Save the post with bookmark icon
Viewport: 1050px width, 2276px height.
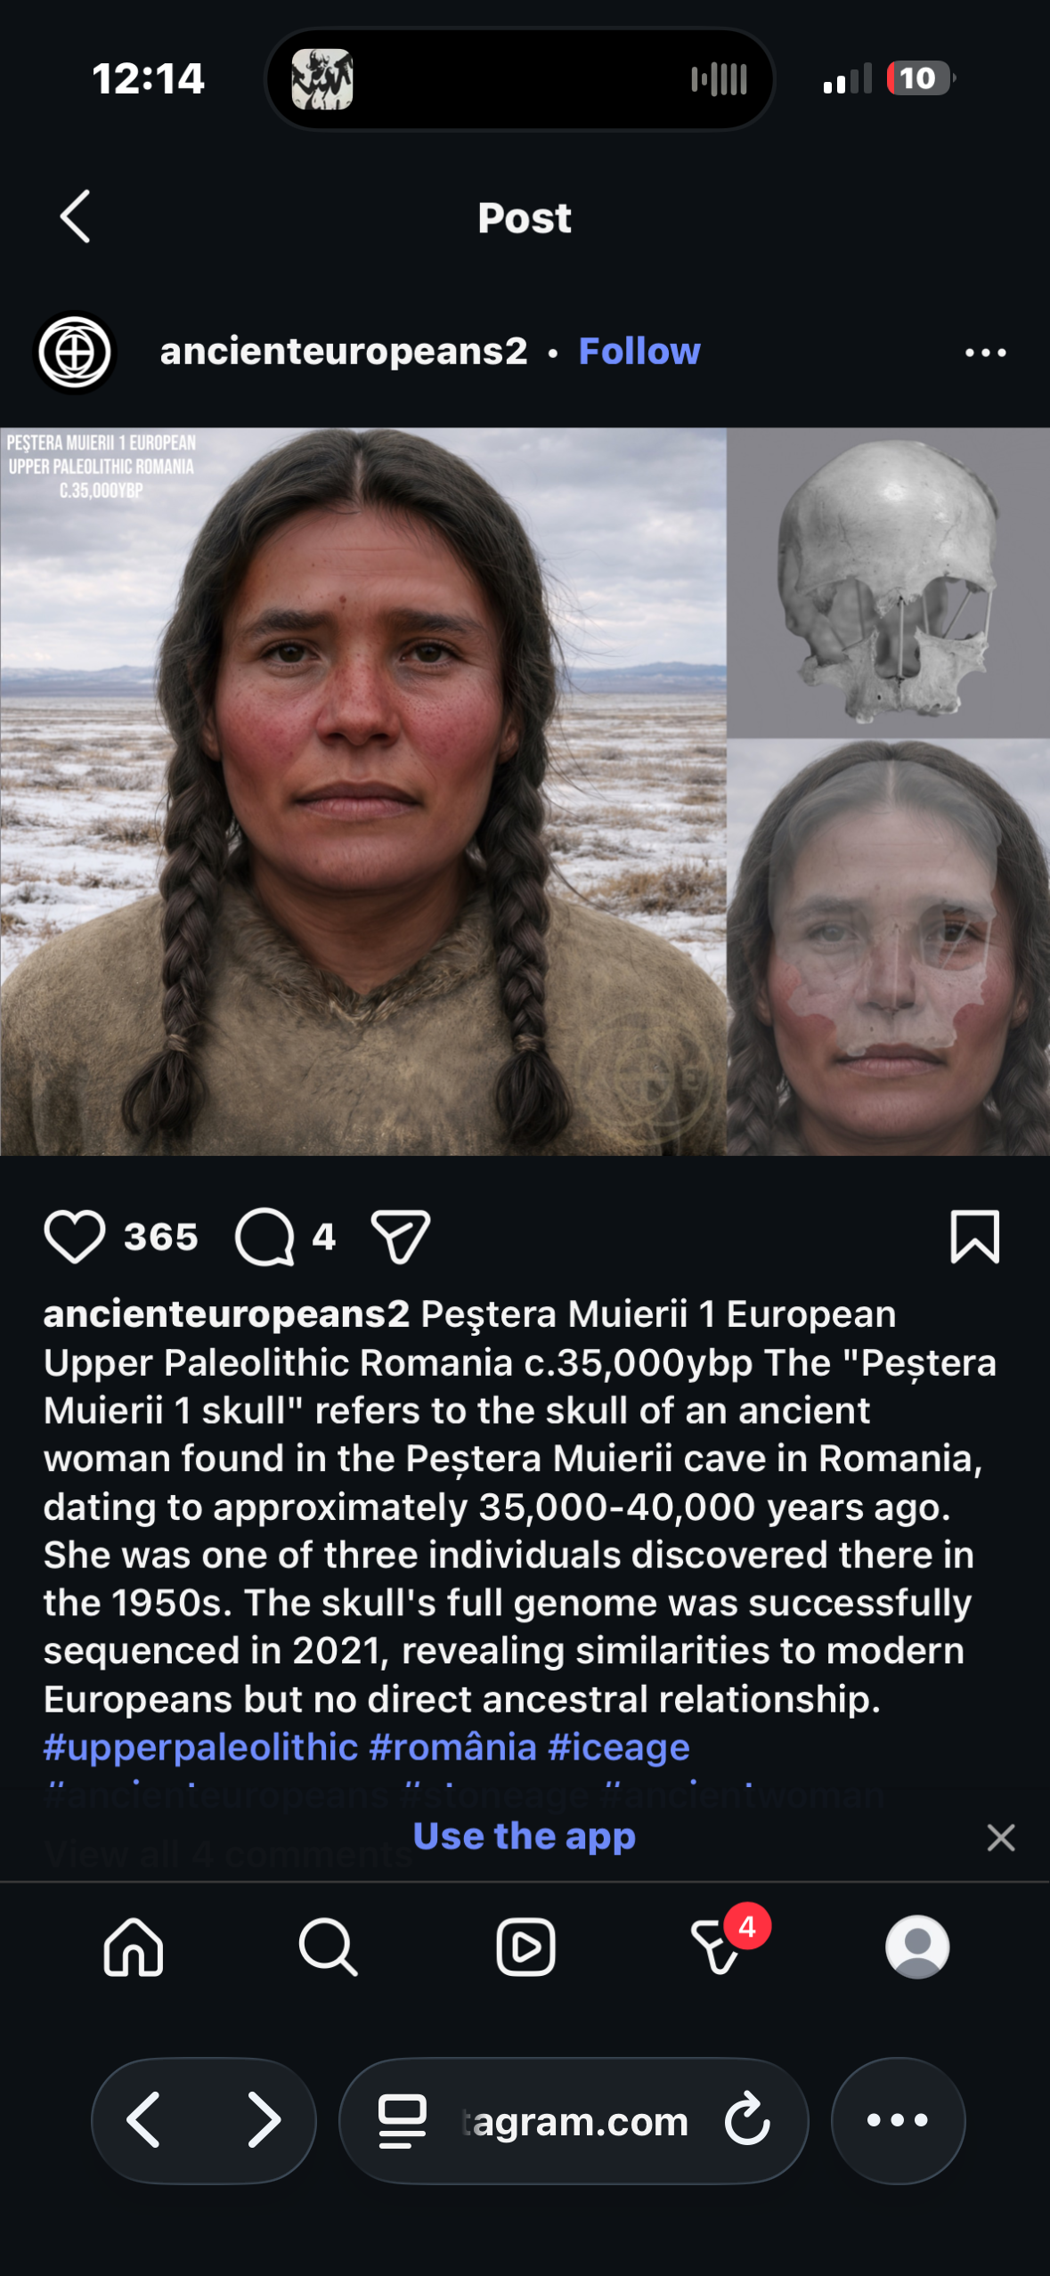tap(975, 1236)
